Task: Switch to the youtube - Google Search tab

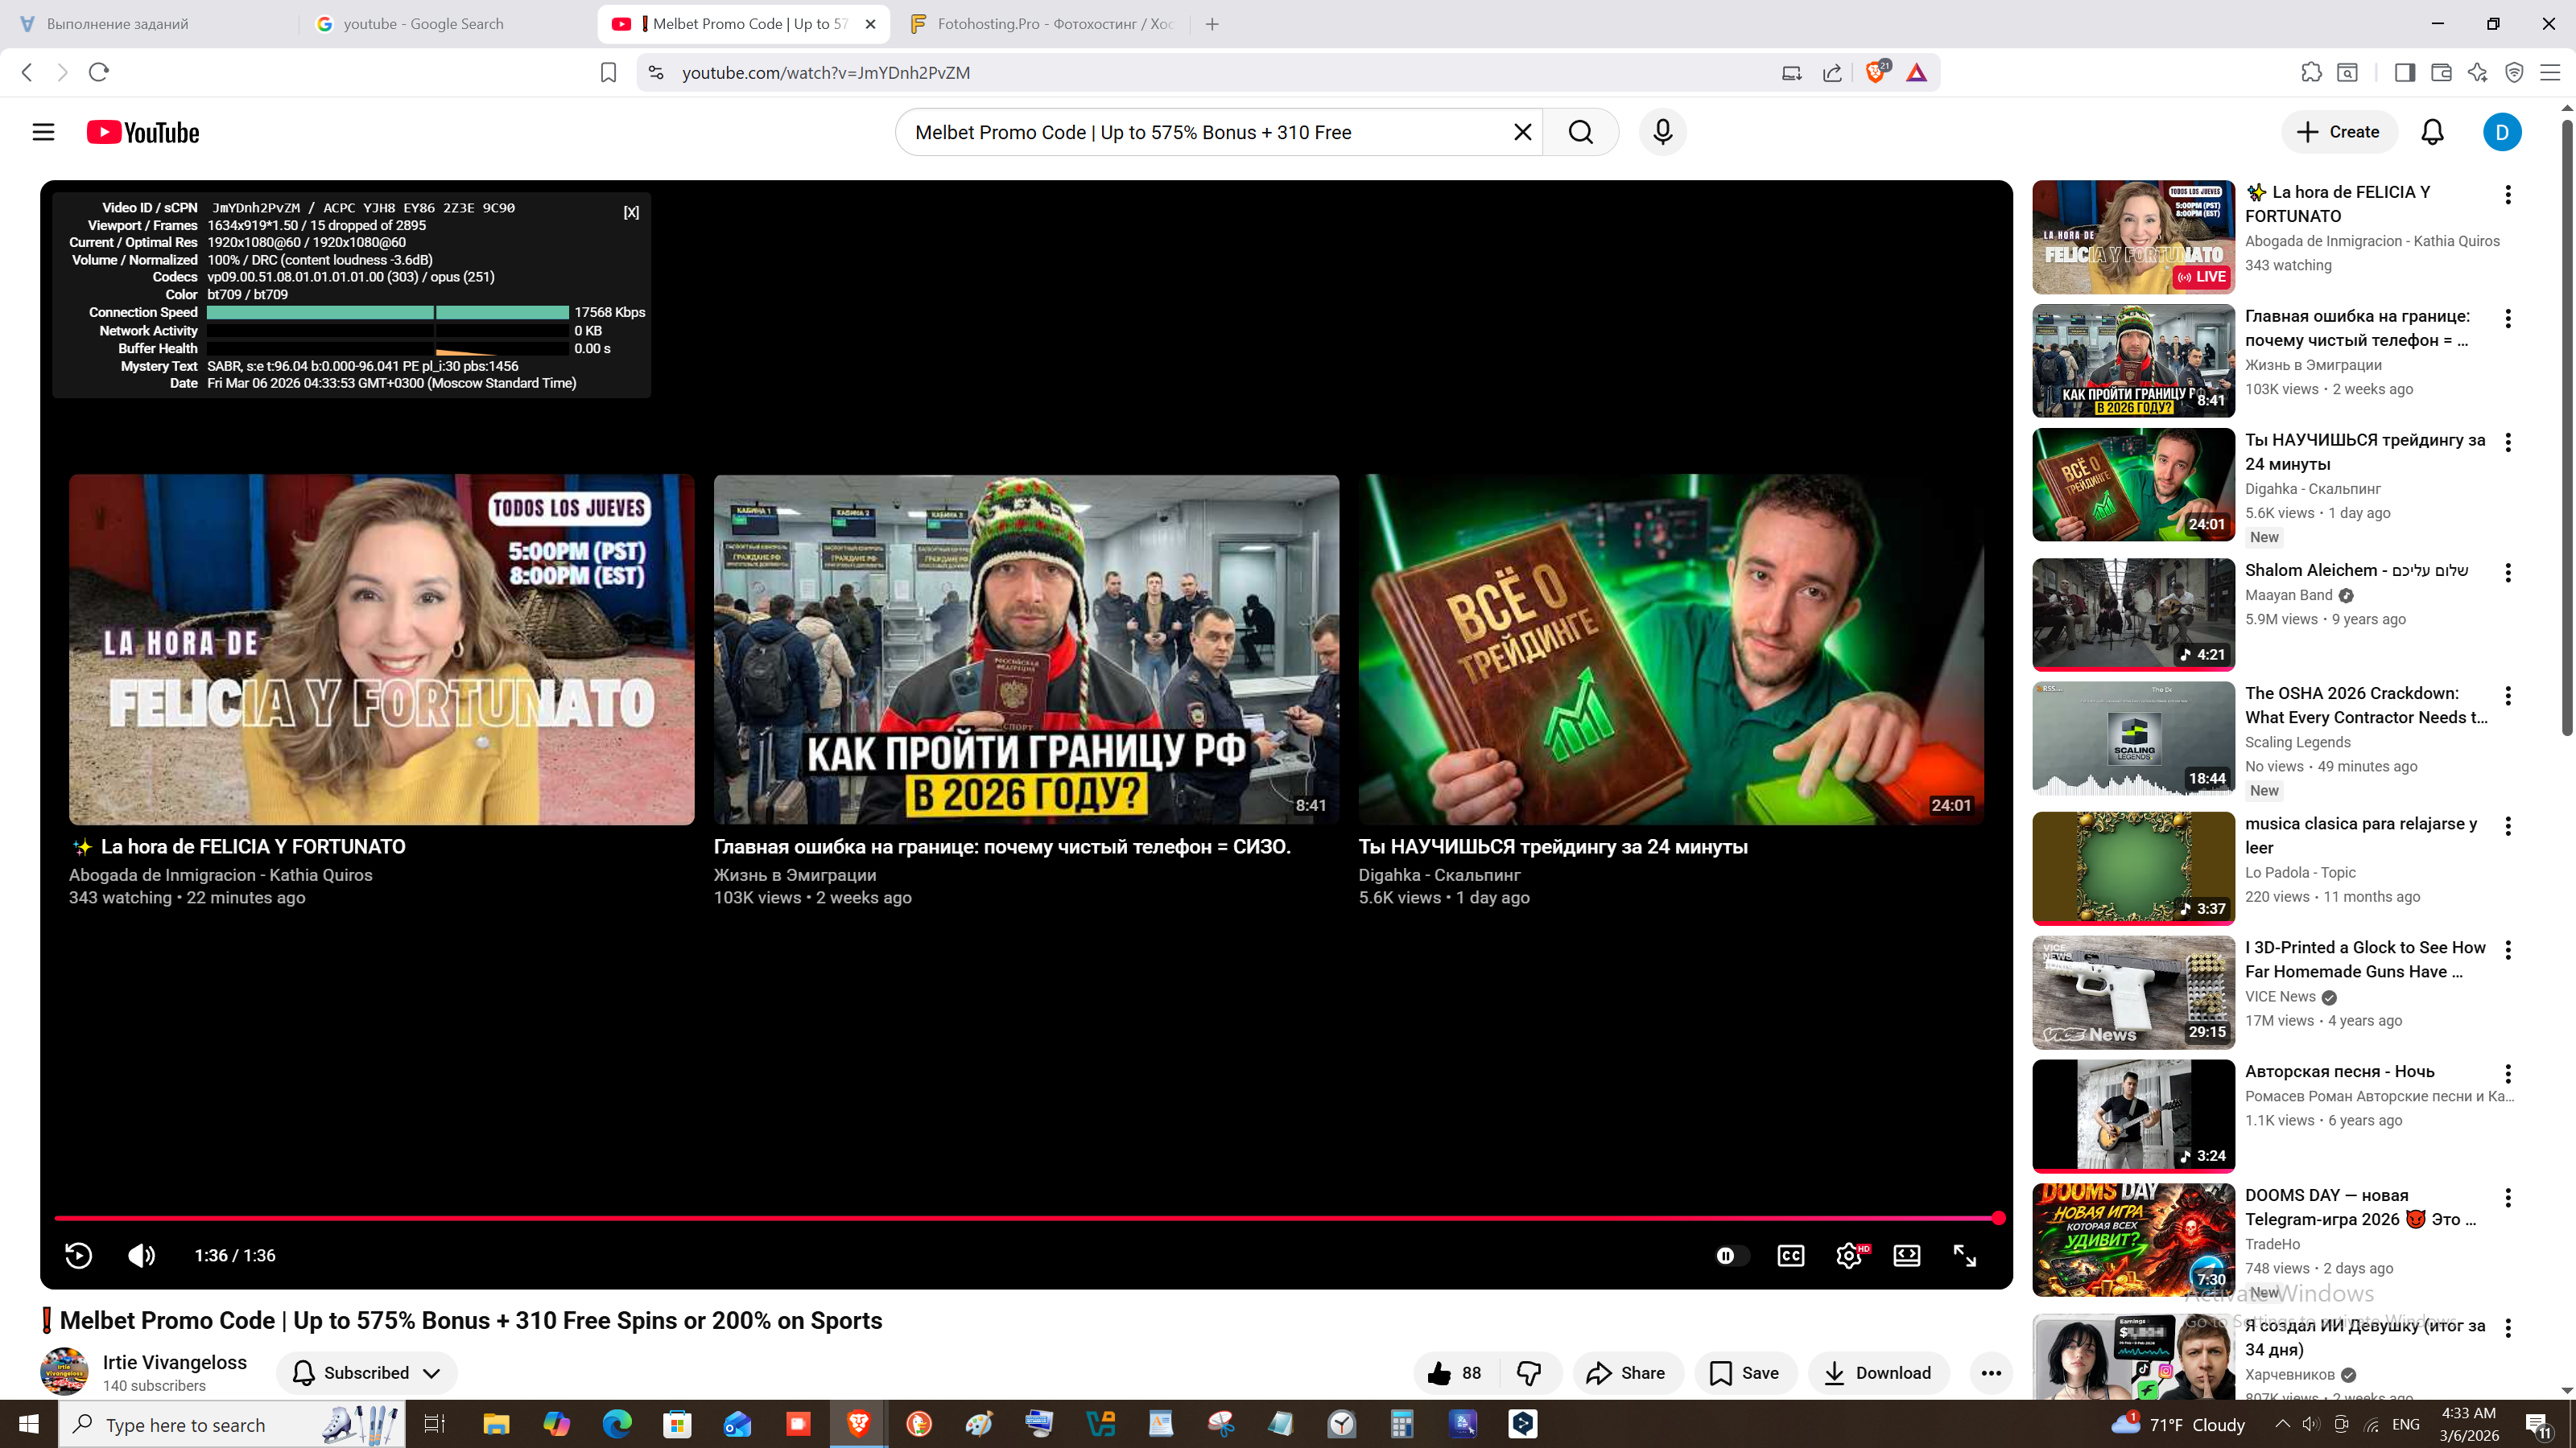Action: tap(423, 24)
